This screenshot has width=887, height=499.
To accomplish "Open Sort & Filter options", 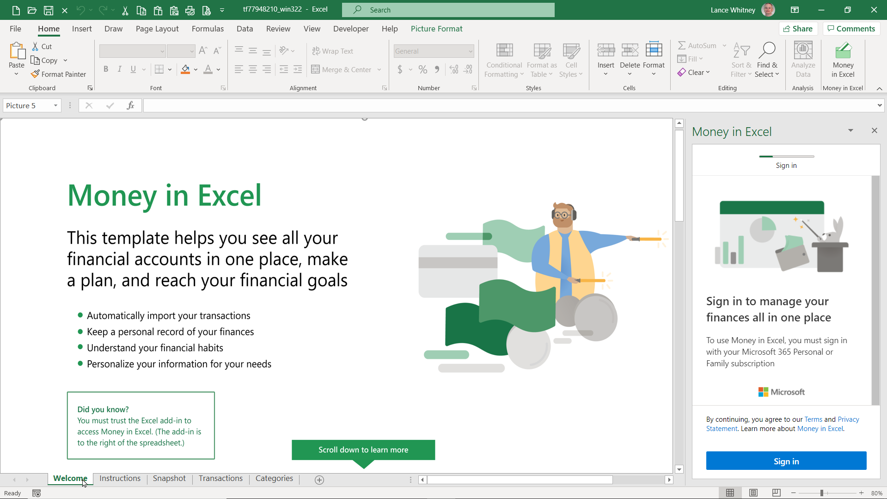I will [x=741, y=60].
